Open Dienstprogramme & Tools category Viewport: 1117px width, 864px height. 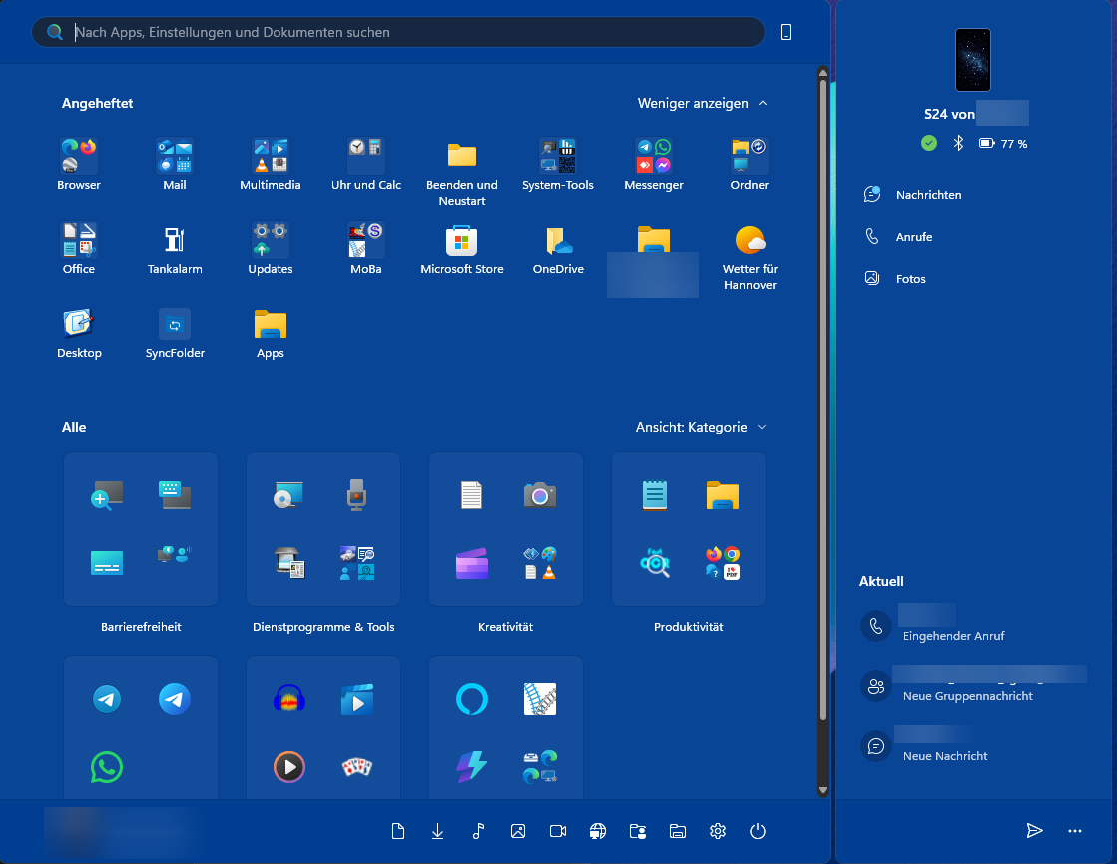323,529
